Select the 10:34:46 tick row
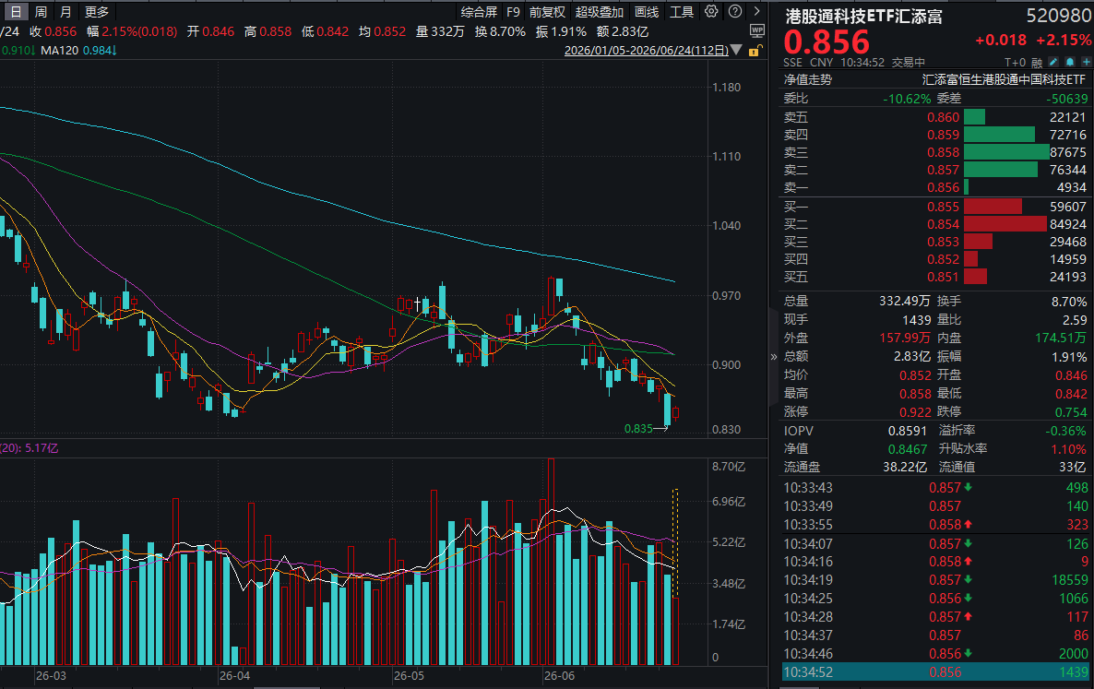This screenshot has width=1094, height=689. (x=935, y=653)
